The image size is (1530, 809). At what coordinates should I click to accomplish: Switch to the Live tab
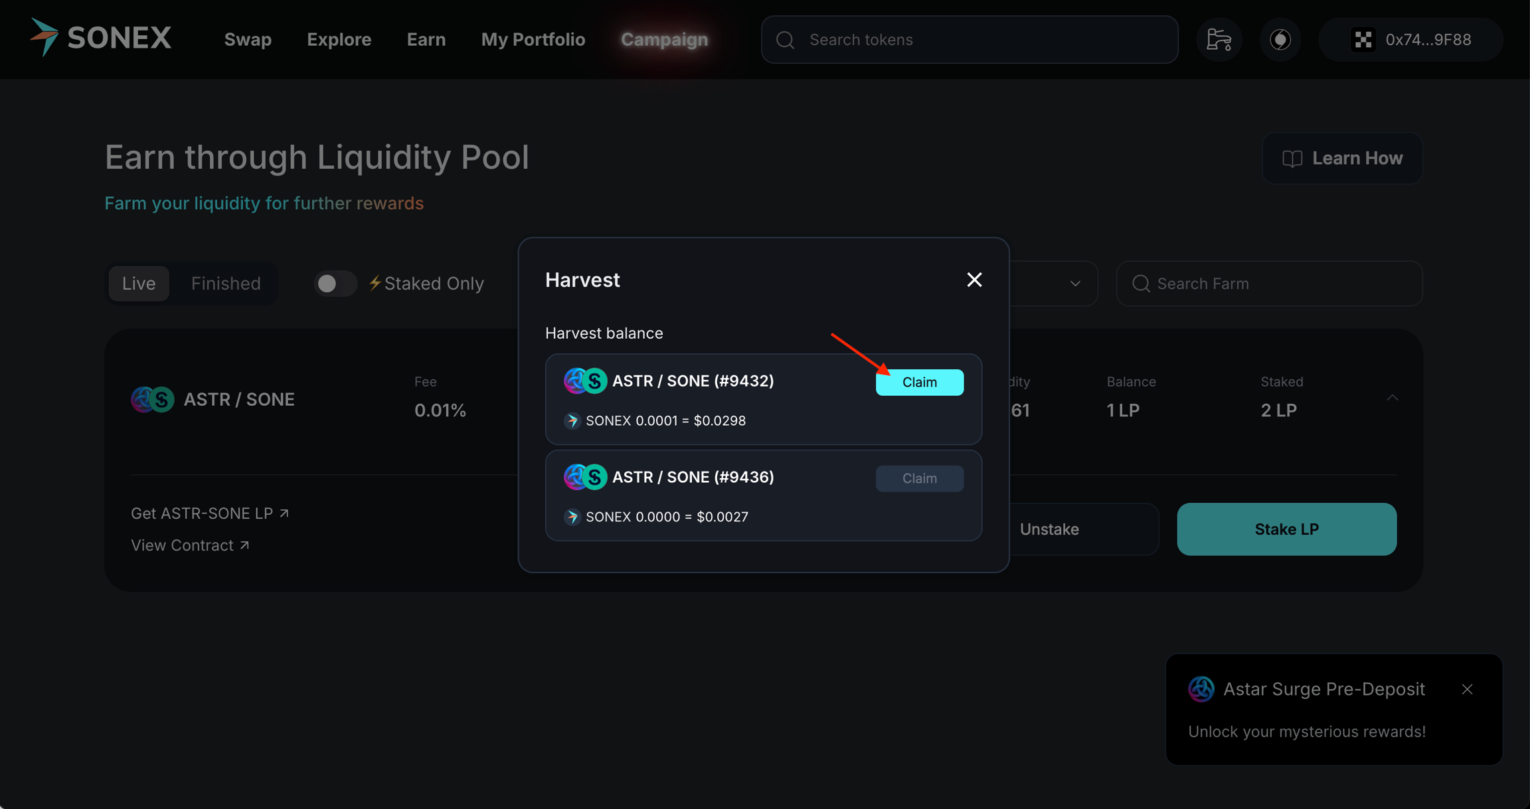(139, 284)
